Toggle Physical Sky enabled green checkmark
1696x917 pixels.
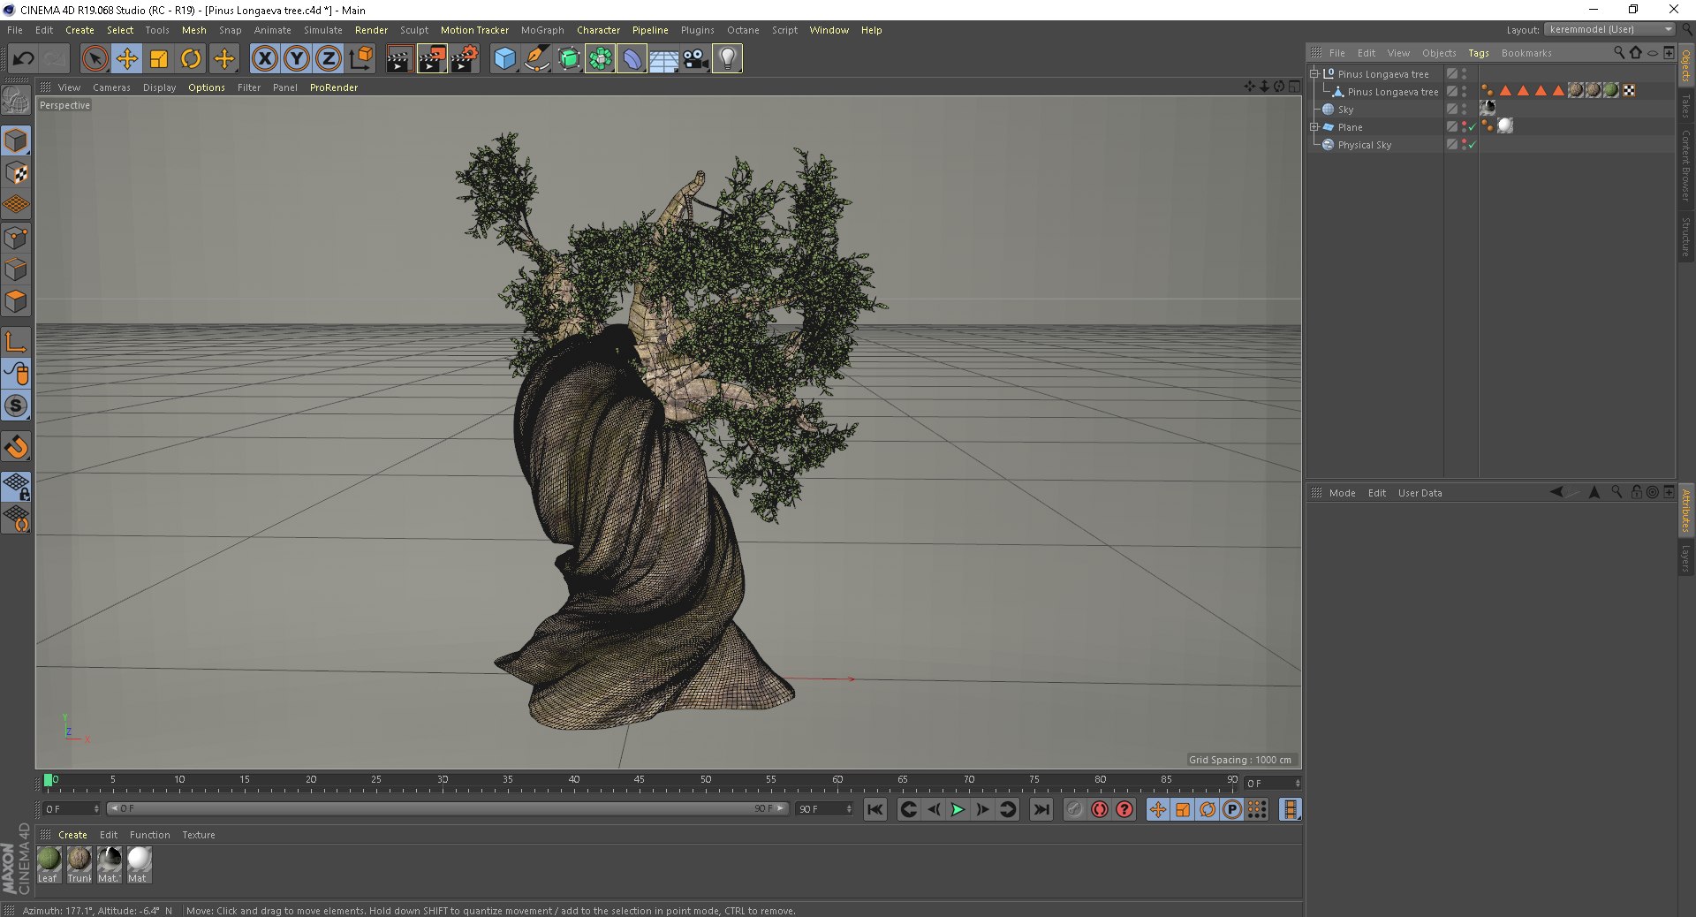click(1473, 145)
